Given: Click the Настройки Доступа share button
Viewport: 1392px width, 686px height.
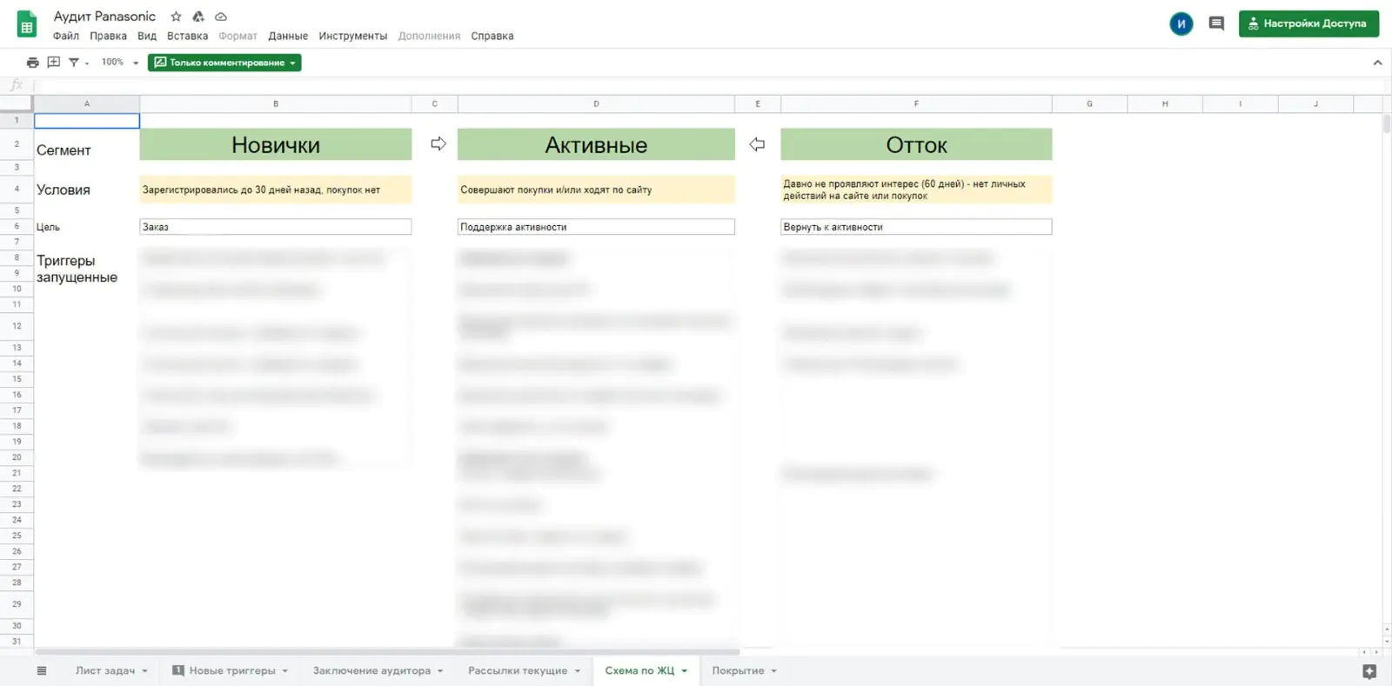Looking at the screenshot, I should pyautogui.click(x=1308, y=23).
